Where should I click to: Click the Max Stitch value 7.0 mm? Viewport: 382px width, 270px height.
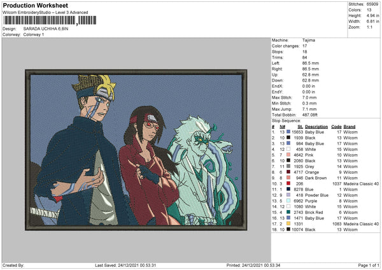click(x=309, y=97)
